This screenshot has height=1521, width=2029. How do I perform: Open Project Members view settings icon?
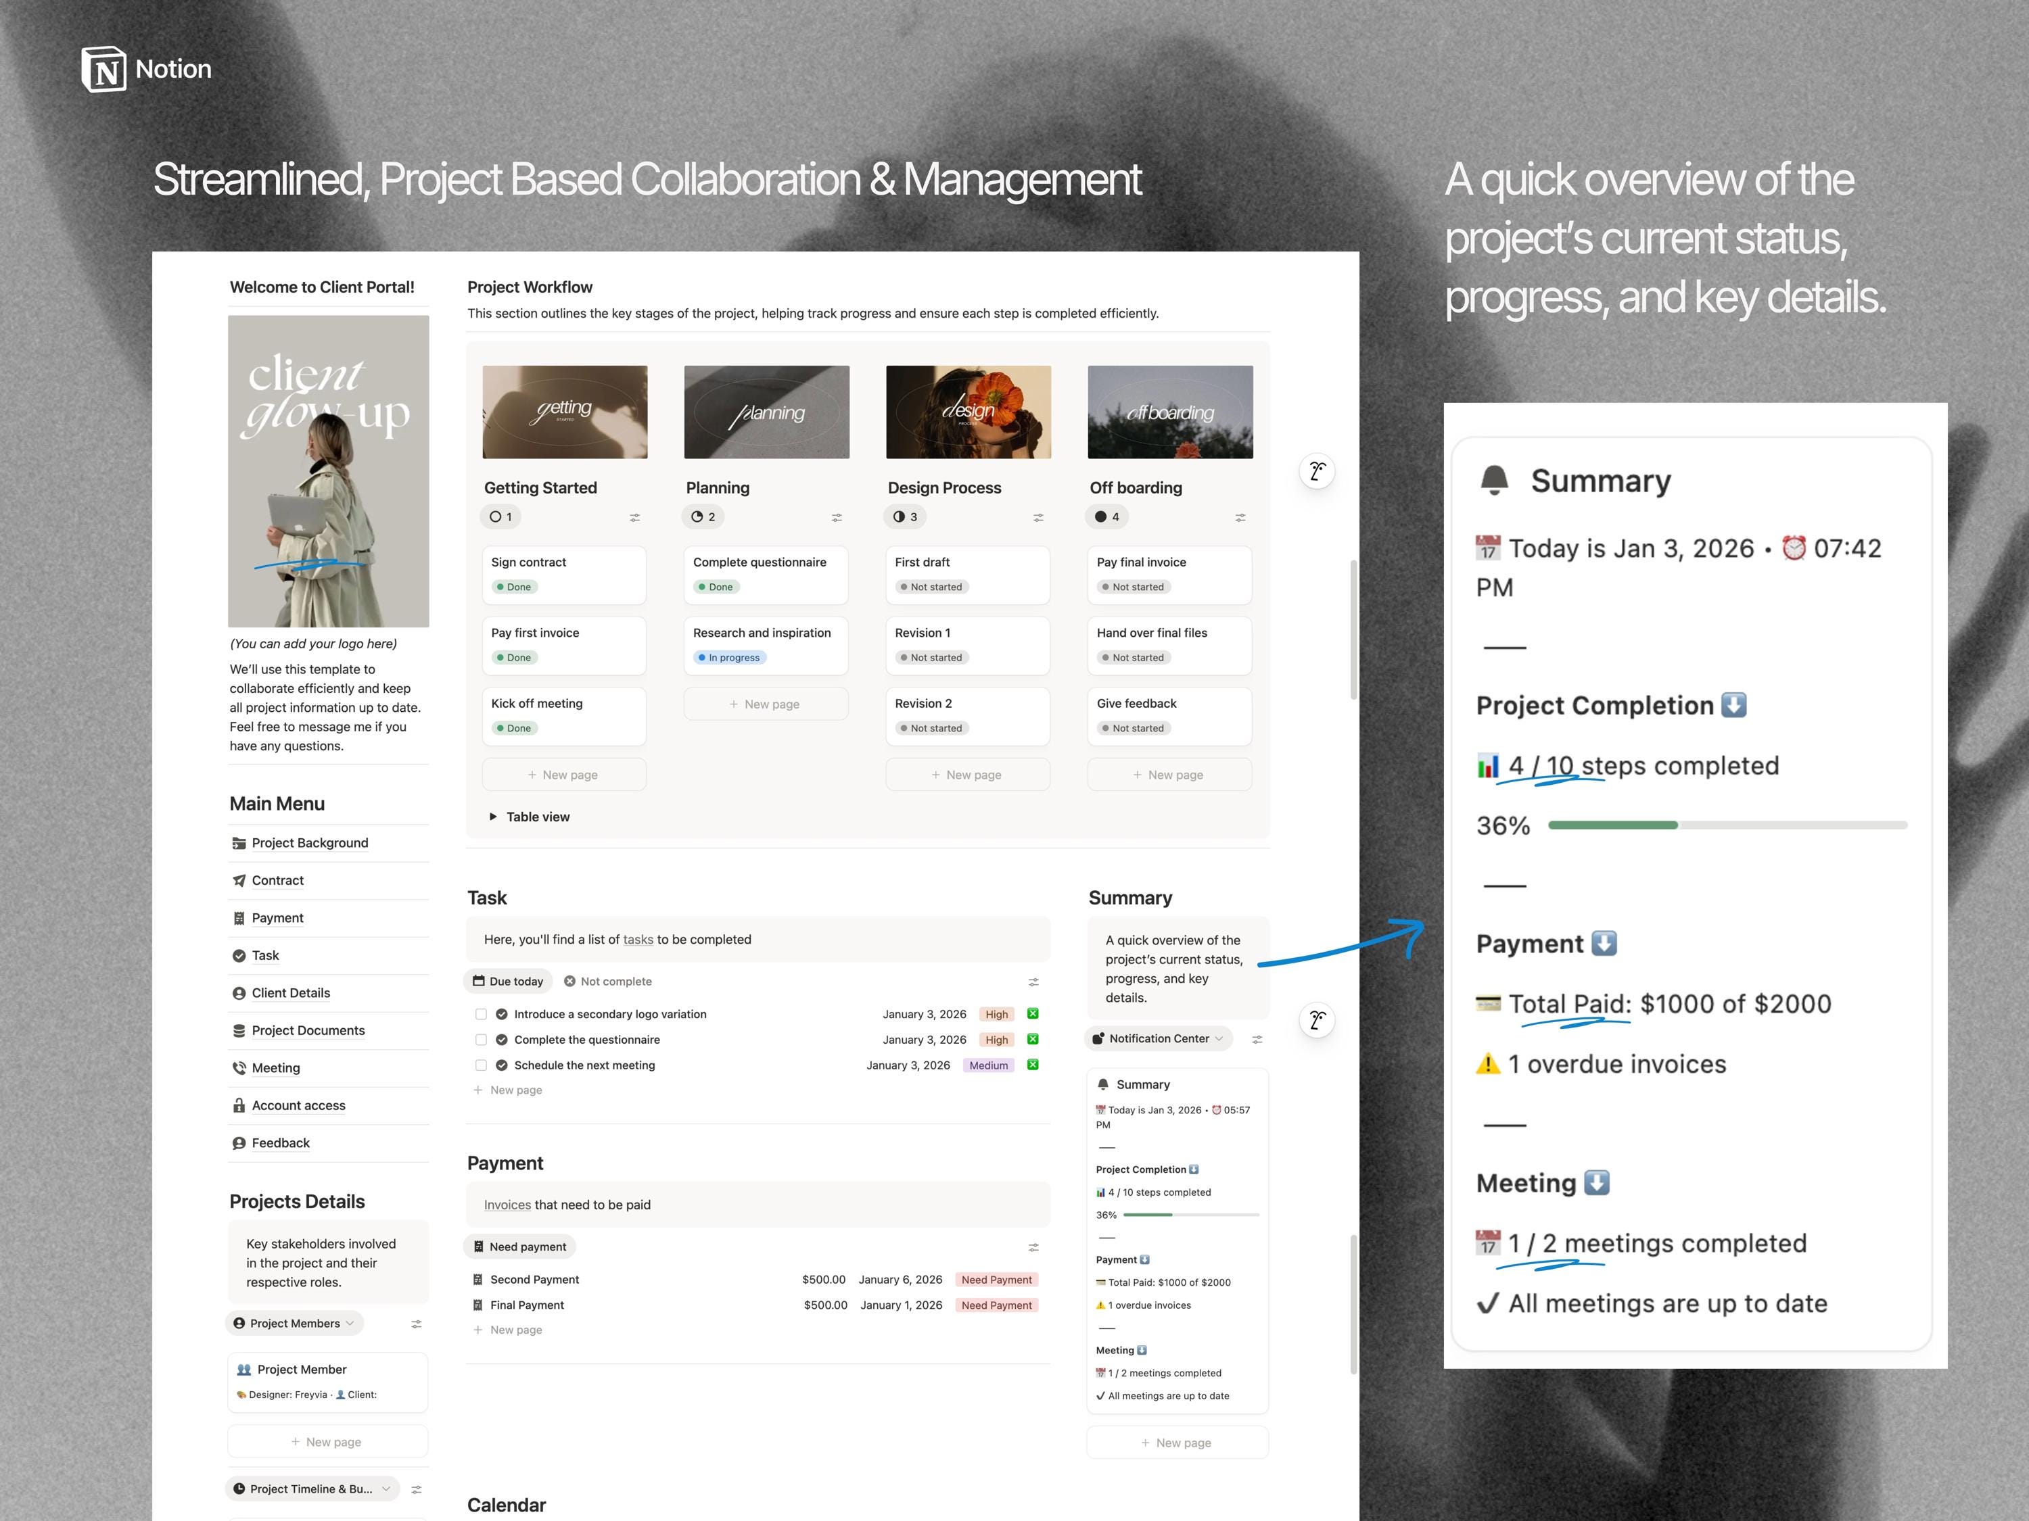tap(417, 1324)
